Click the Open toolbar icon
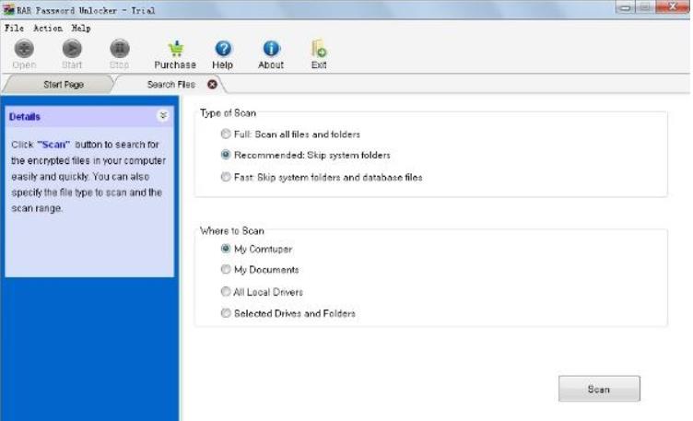This screenshot has width=693, height=421. click(x=25, y=49)
